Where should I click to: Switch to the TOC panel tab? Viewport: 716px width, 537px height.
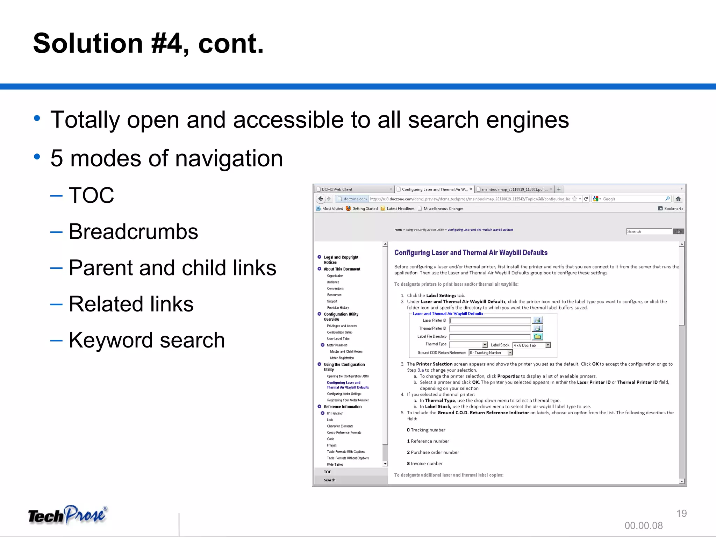point(351,472)
